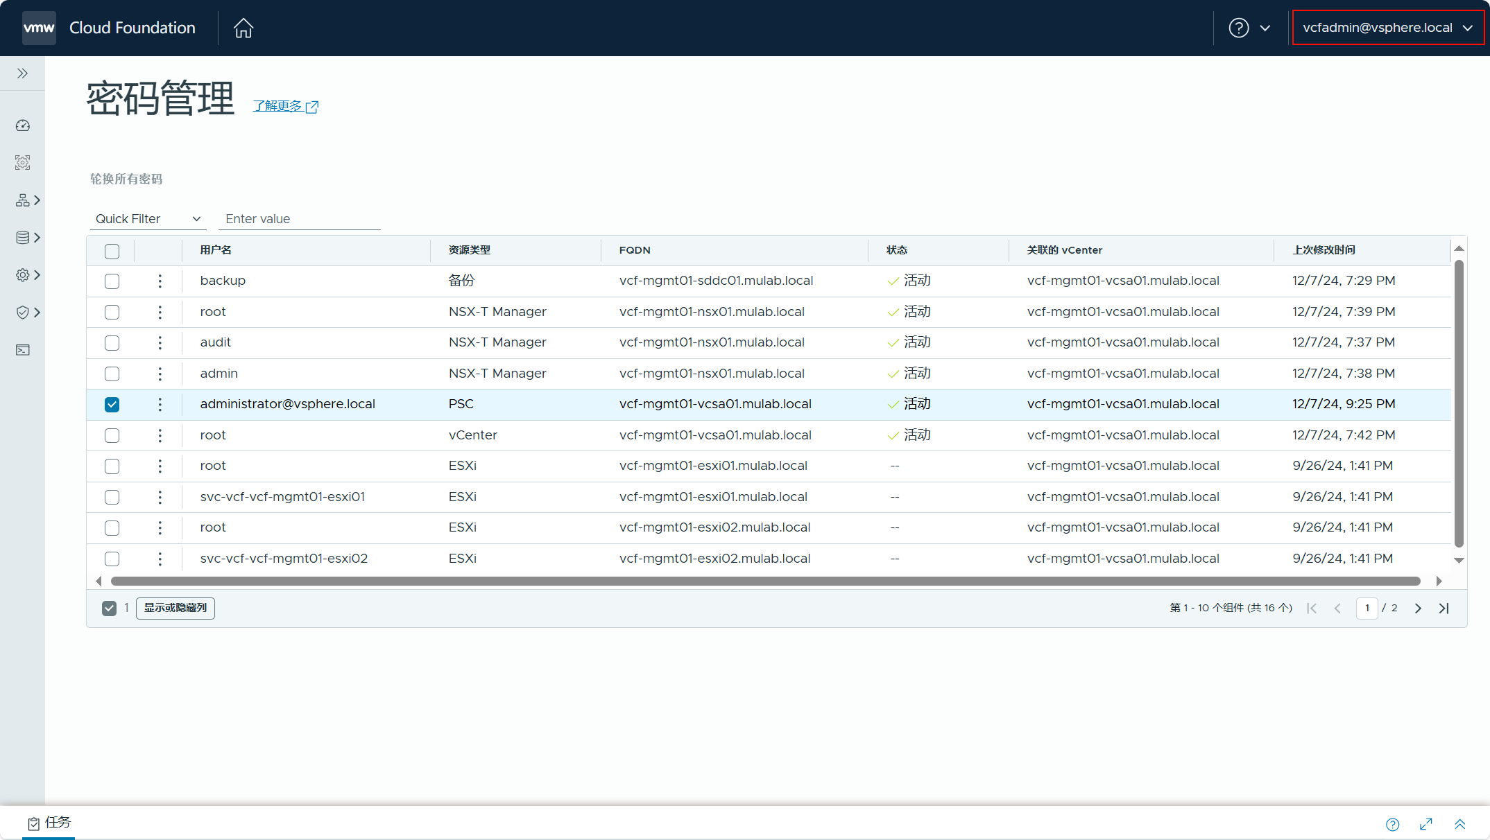Screen dimensions: 1490x840
Task: Toggle the selected-count checkbox in footer
Action: pos(109,608)
